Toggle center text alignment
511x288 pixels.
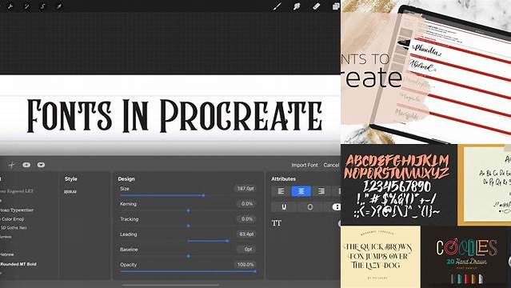301,191
